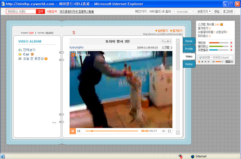Click the up arrow next to 액티브
241x159 pixels.
tap(231, 43)
